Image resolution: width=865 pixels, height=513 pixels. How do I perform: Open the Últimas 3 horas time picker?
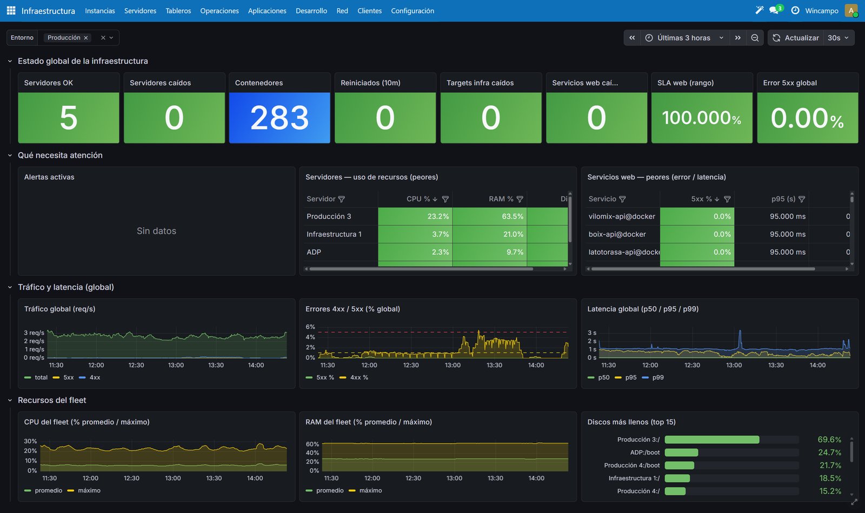(684, 38)
